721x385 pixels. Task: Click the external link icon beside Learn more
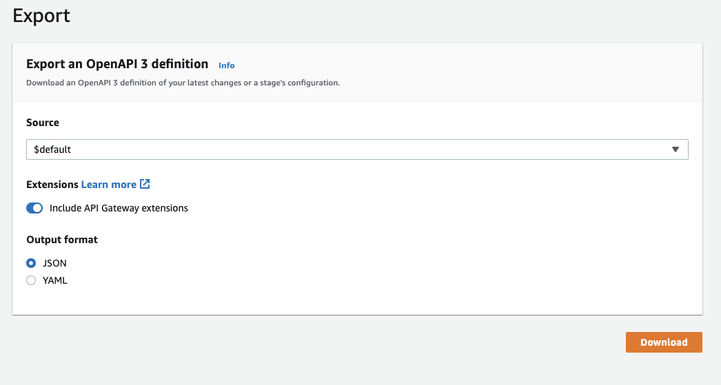[x=145, y=185]
